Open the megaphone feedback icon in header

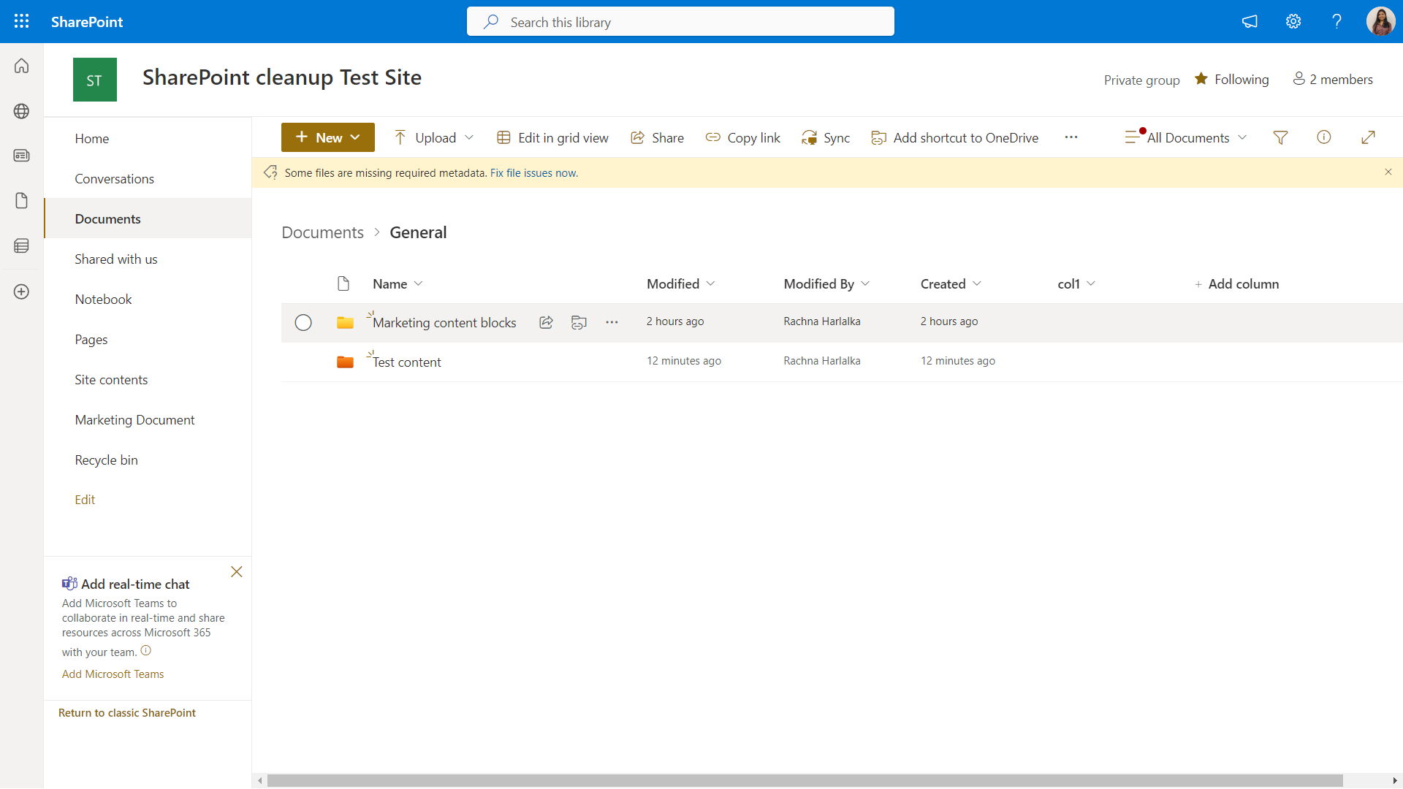(1250, 21)
